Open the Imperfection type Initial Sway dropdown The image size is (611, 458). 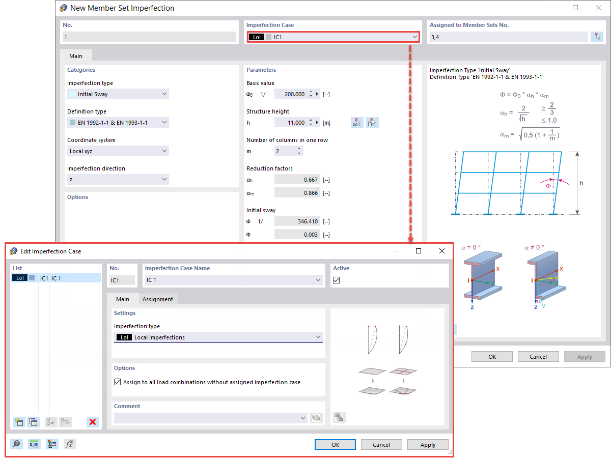[x=163, y=94]
